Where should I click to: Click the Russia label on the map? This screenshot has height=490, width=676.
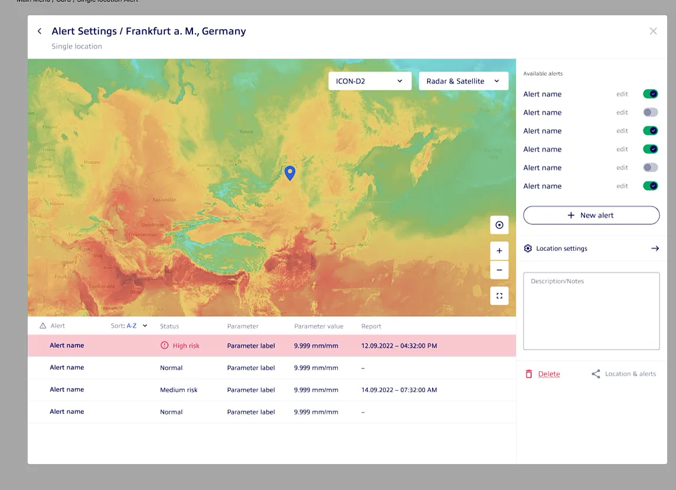tap(246, 132)
